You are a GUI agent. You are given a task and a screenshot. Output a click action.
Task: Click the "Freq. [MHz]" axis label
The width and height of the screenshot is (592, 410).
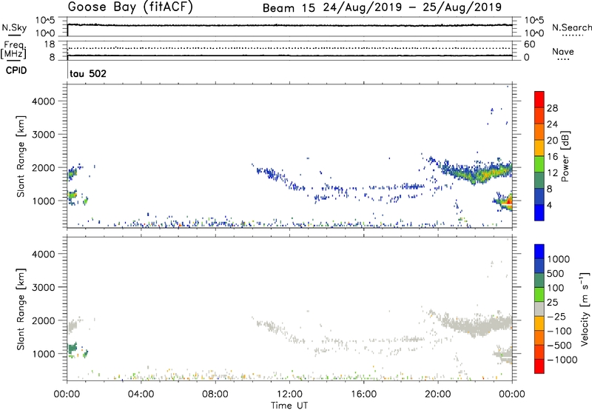coord(13,50)
